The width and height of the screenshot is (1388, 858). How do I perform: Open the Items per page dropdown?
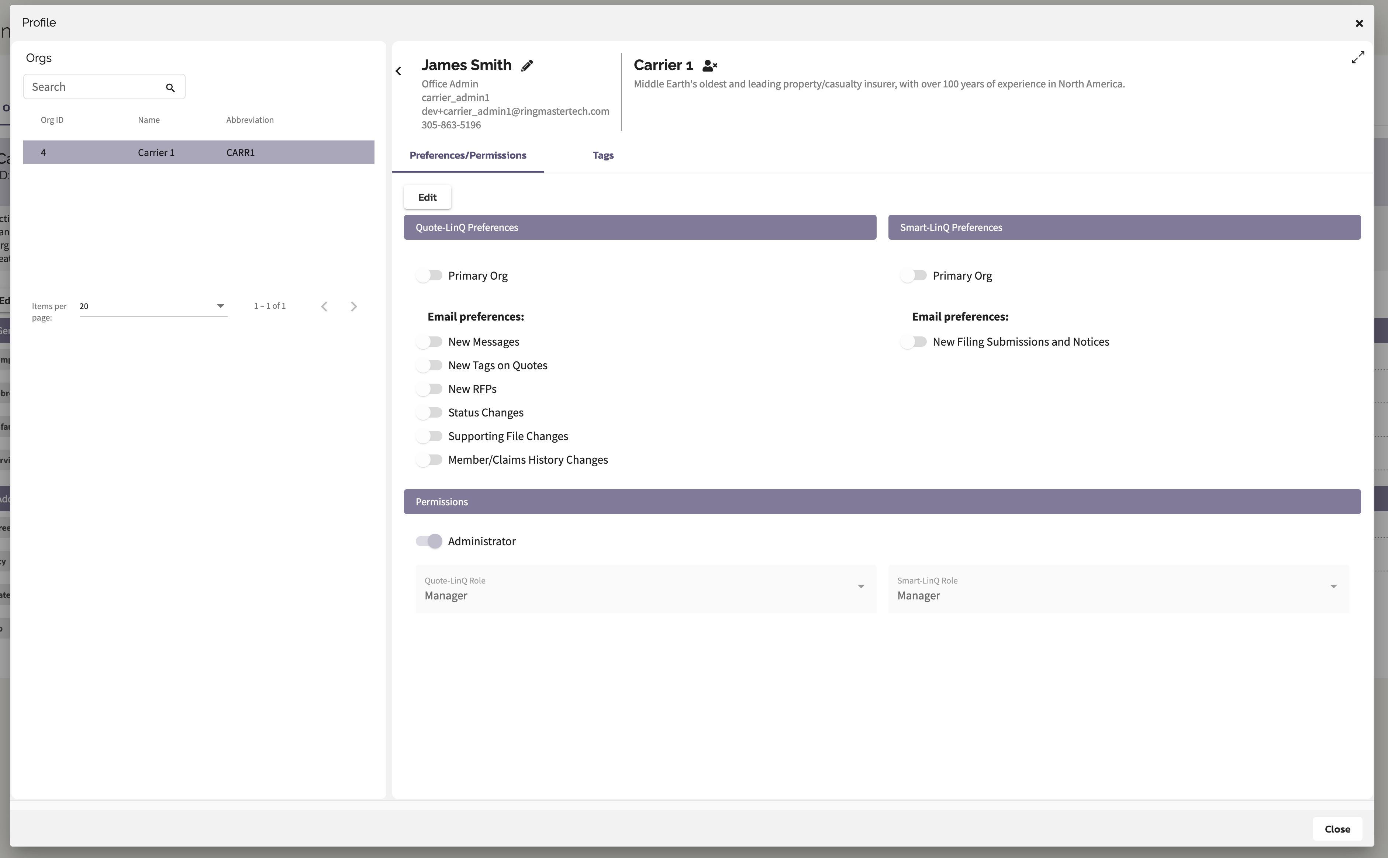pos(153,307)
